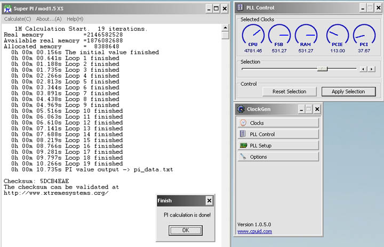Screen dimensions: 384x247
Task: Open the Calculate(C) menu in Super PI
Action: [18, 19]
